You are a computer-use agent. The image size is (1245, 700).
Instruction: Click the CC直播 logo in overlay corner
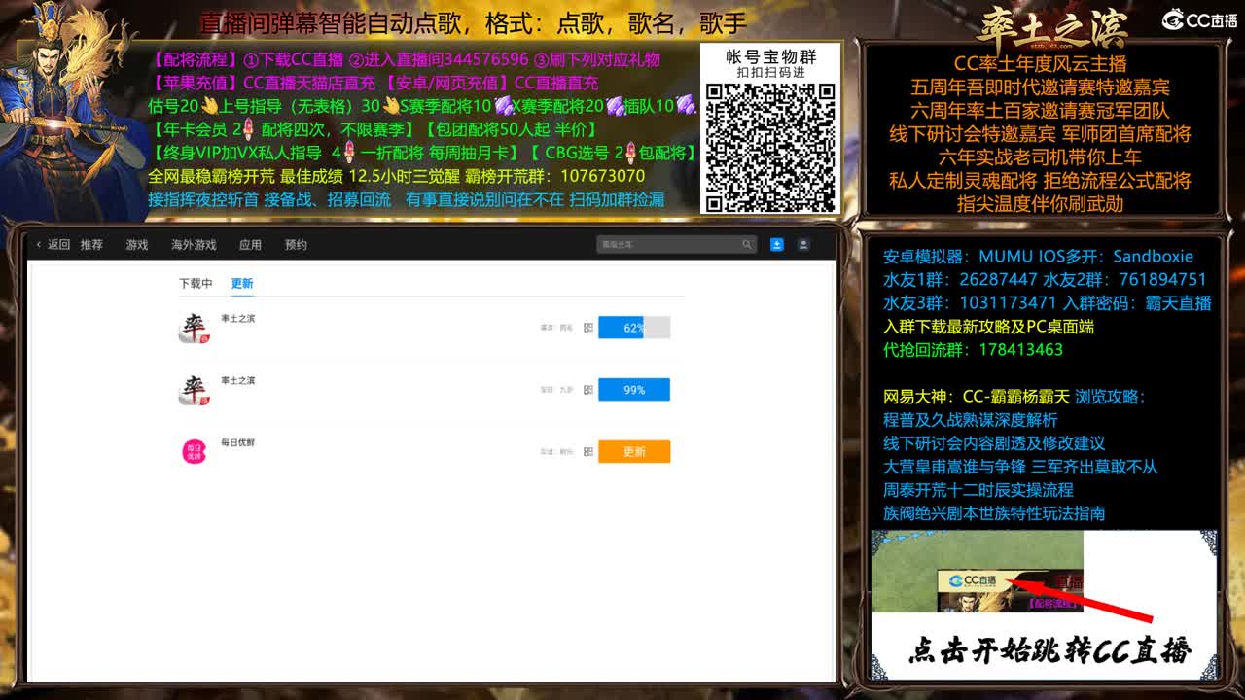click(x=1200, y=20)
